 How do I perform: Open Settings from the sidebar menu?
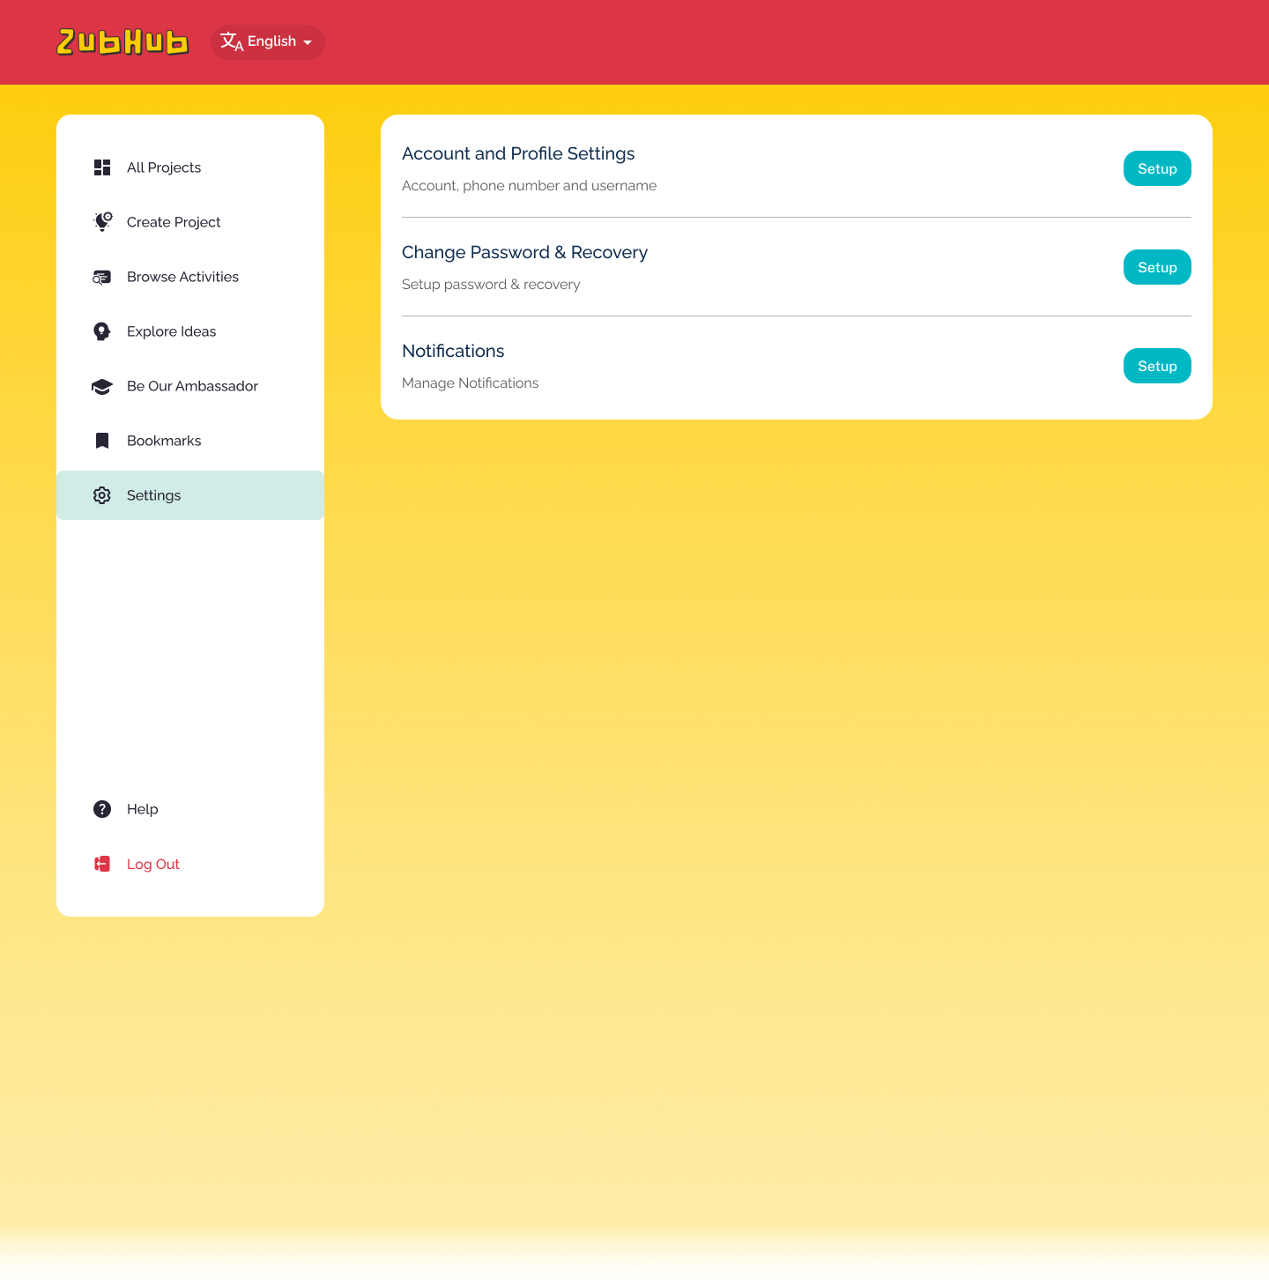tap(153, 495)
